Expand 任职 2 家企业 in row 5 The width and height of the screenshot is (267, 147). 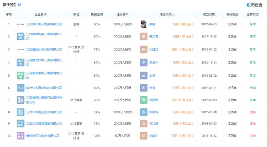click(183, 75)
